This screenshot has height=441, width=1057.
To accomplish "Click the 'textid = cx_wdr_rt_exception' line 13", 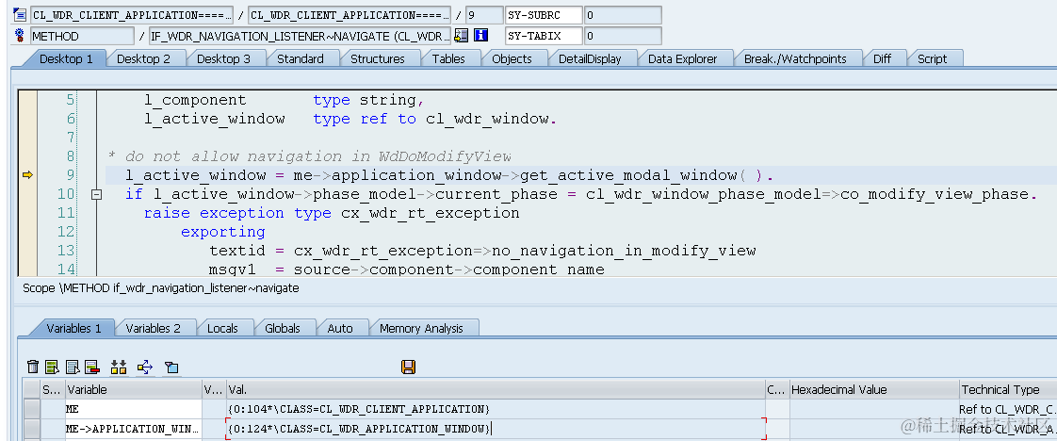I will tap(482, 251).
